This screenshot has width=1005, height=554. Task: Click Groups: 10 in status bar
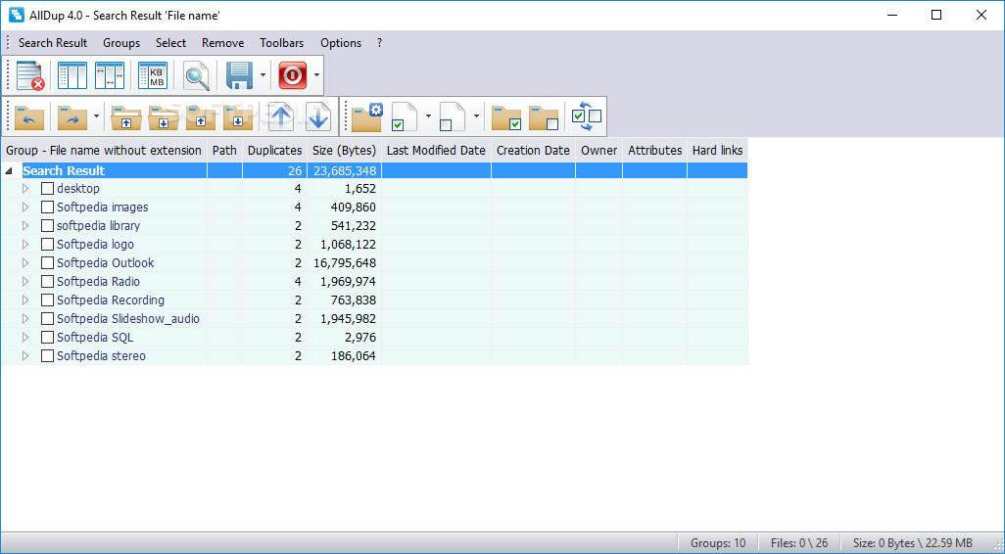[718, 543]
